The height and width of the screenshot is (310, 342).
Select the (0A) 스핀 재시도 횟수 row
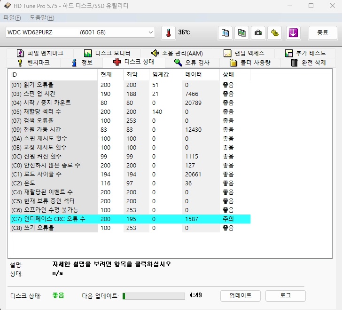tap(130, 138)
